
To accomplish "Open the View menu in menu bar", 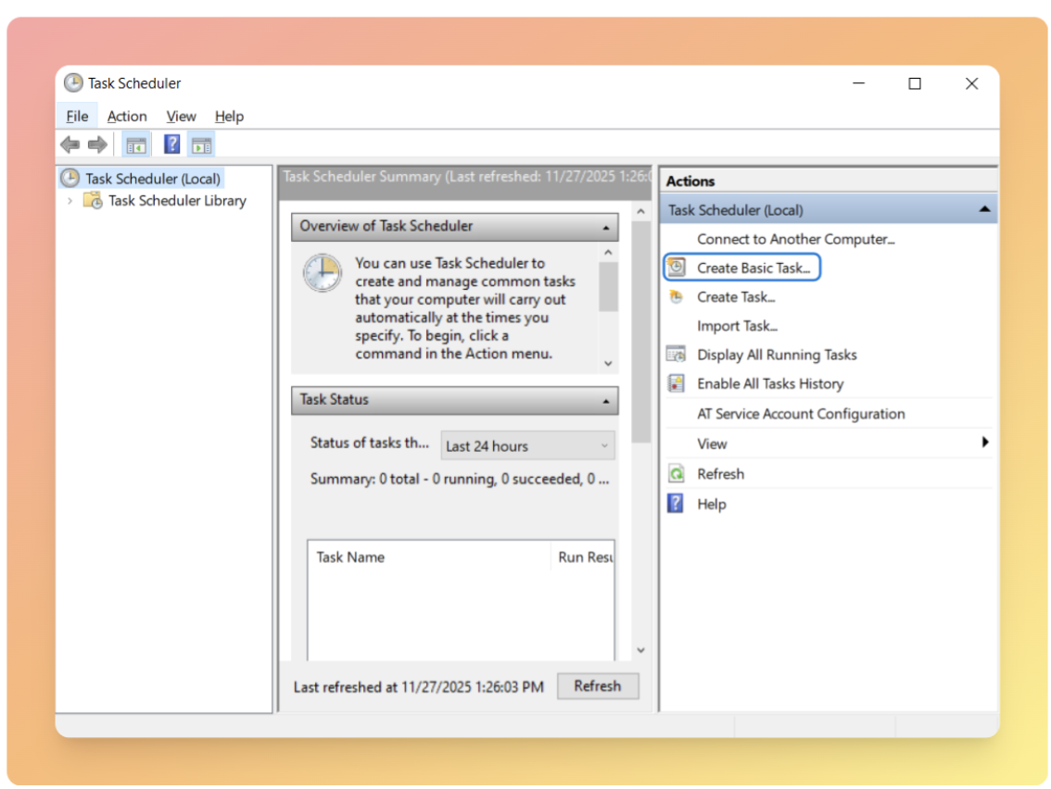I will coord(181,117).
